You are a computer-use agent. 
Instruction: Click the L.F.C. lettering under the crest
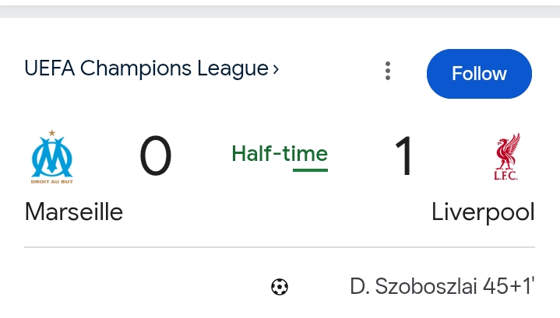tap(505, 176)
